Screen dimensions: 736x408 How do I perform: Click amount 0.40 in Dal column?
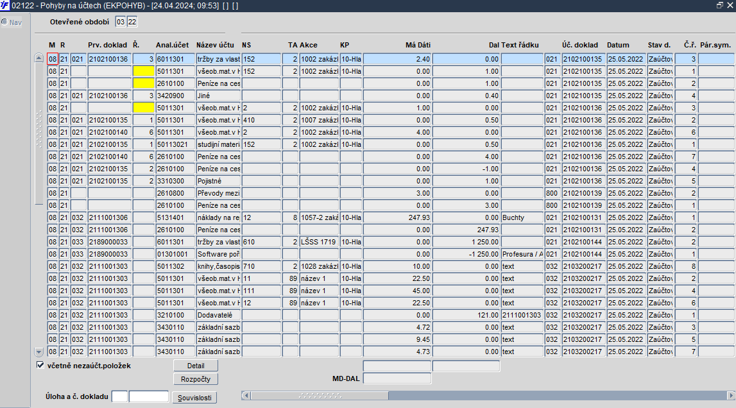pos(466,96)
